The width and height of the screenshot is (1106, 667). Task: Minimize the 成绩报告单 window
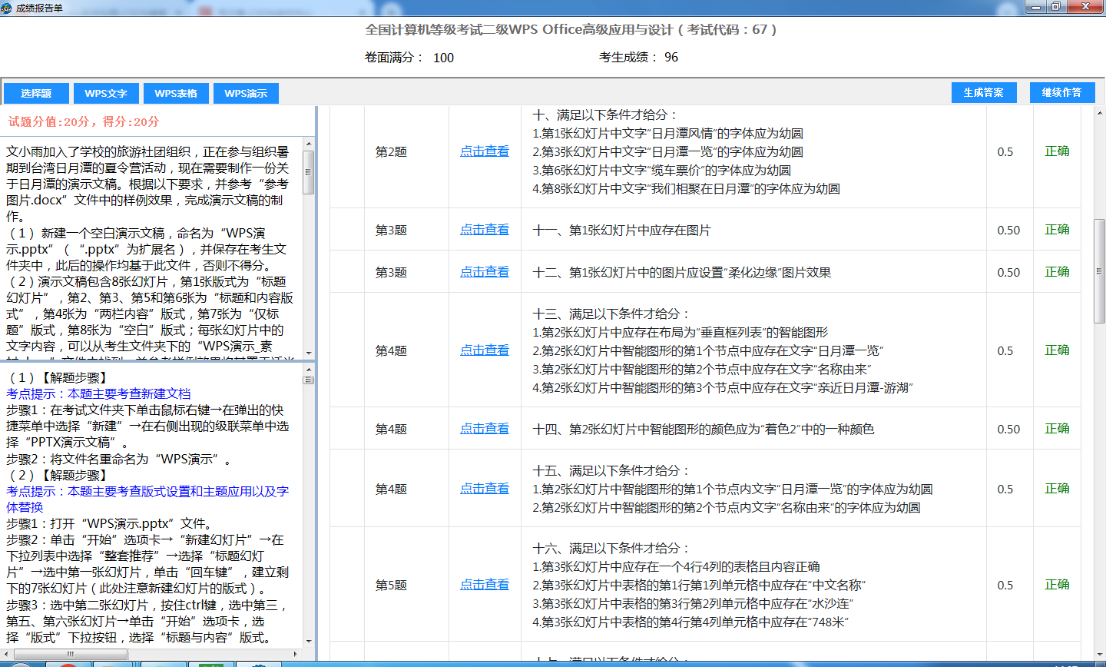[1038, 7]
